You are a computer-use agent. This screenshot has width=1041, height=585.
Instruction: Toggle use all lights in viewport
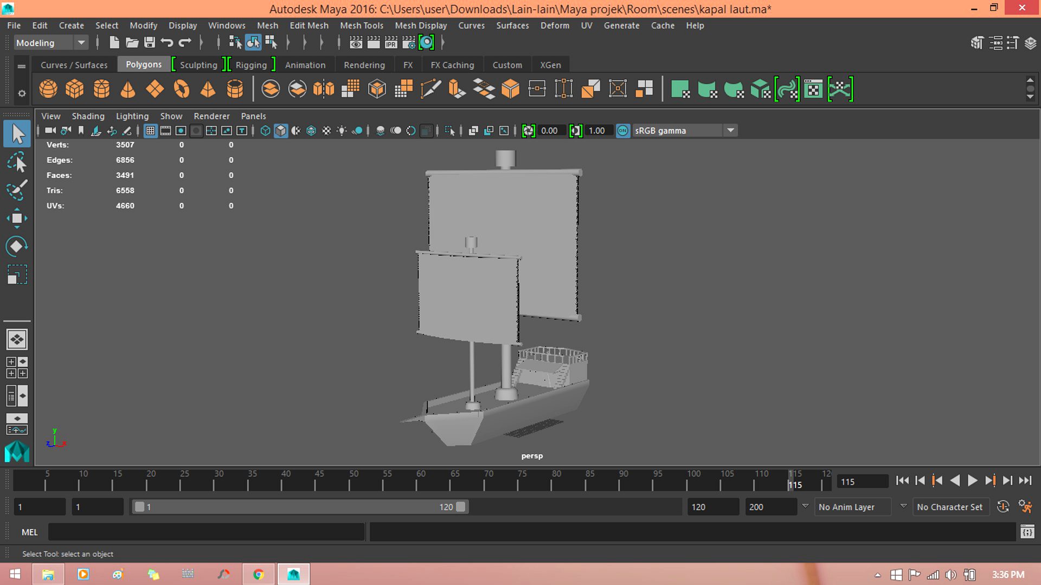342,131
